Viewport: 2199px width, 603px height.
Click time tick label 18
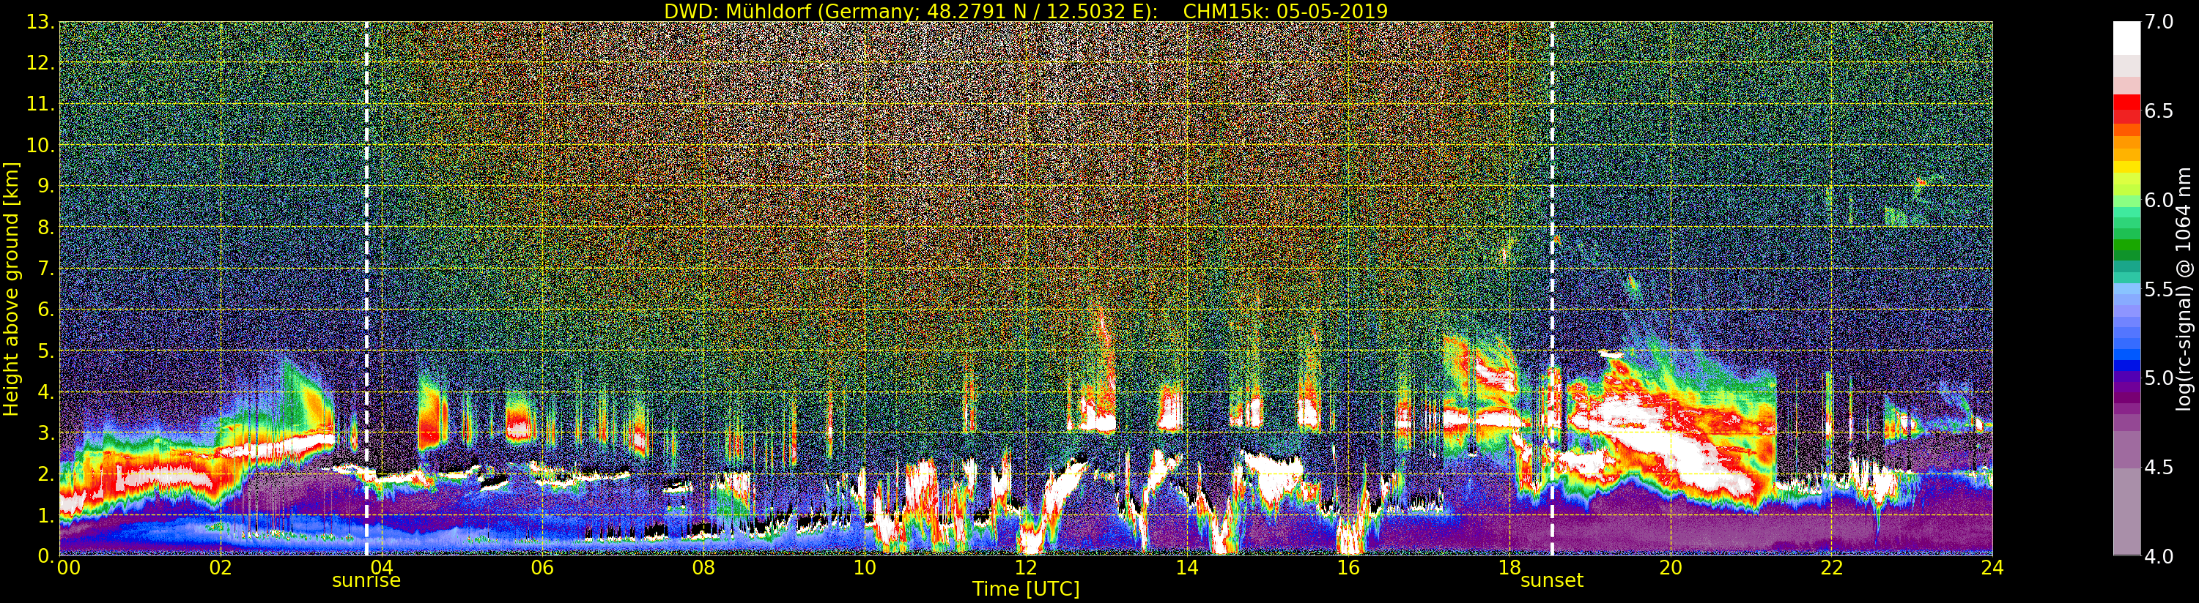point(1509,568)
